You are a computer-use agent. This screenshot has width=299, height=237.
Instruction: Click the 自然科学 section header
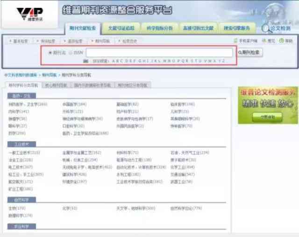coord(21,200)
